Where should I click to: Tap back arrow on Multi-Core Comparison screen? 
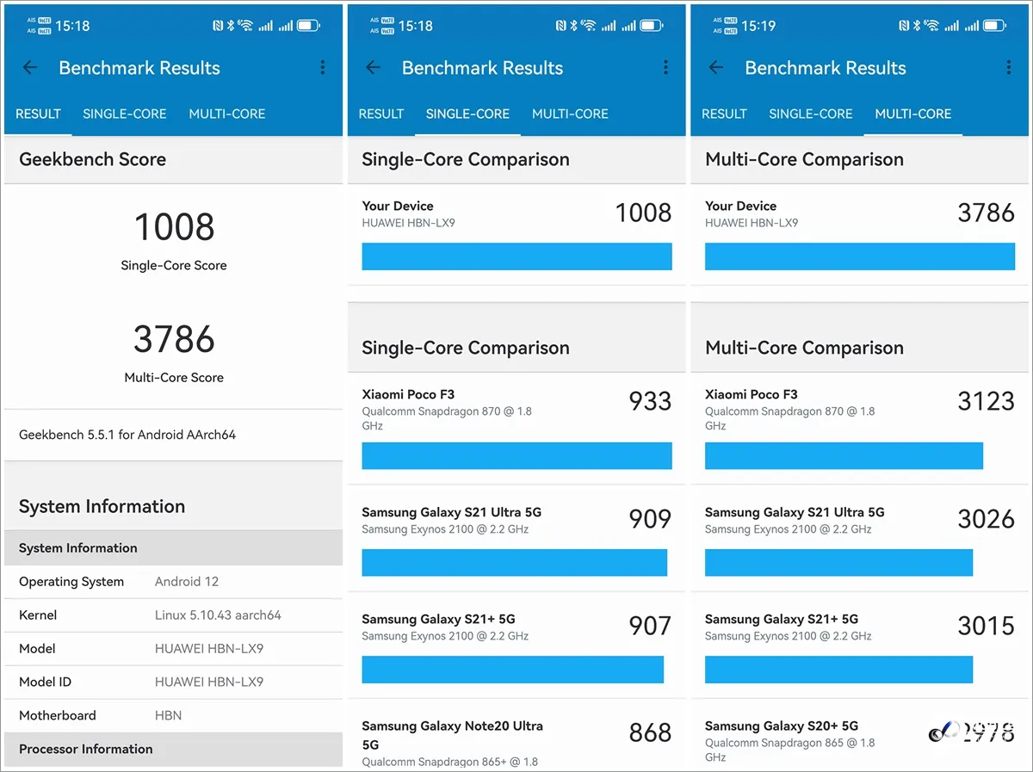(716, 68)
